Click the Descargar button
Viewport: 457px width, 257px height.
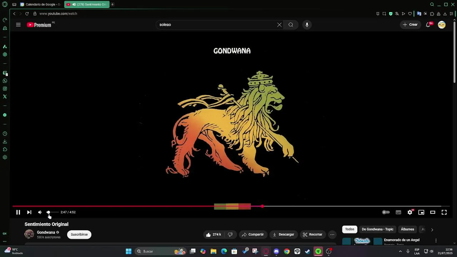(283, 235)
